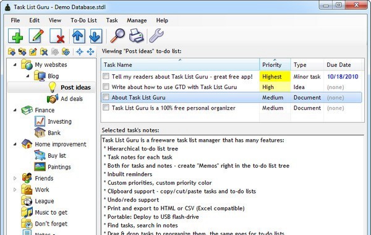Sort tasks by the Type column header
Screen dimensions: 371x235
tap(307, 64)
